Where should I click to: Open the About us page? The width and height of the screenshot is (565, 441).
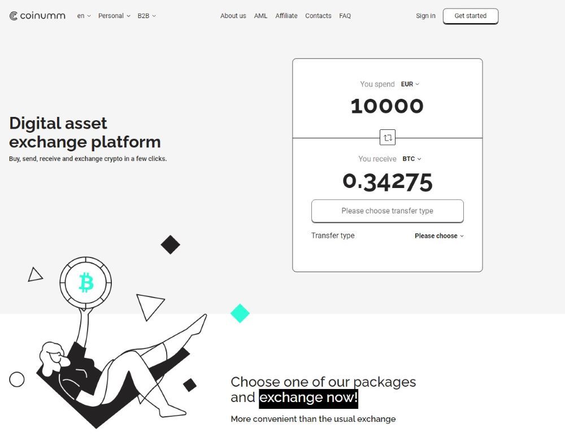pos(233,16)
